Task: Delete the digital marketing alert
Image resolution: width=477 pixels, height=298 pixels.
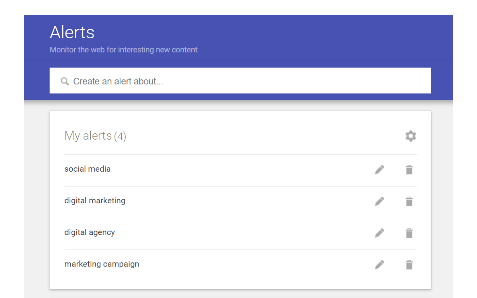Action: click(409, 201)
